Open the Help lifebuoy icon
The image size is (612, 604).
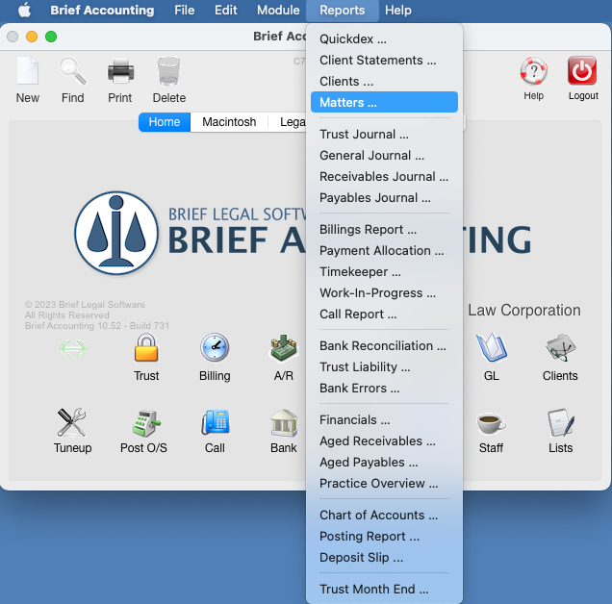click(x=533, y=71)
